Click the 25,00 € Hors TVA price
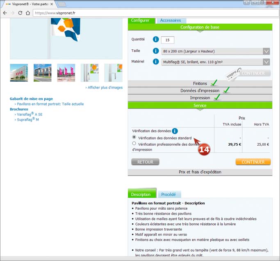The image size is (280, 261). click(x=263, y=144)
